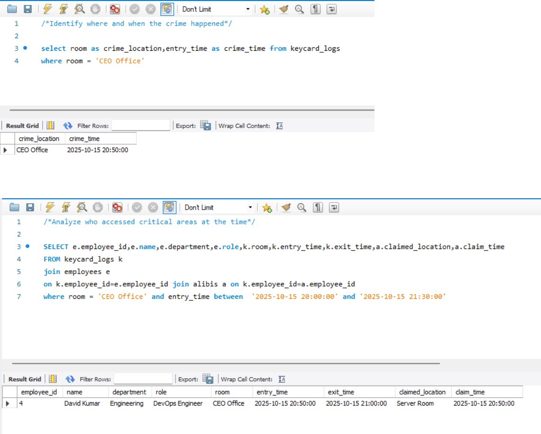
Task: Toggle continue-on-error icon in upper editor
Action: point(114,9)
